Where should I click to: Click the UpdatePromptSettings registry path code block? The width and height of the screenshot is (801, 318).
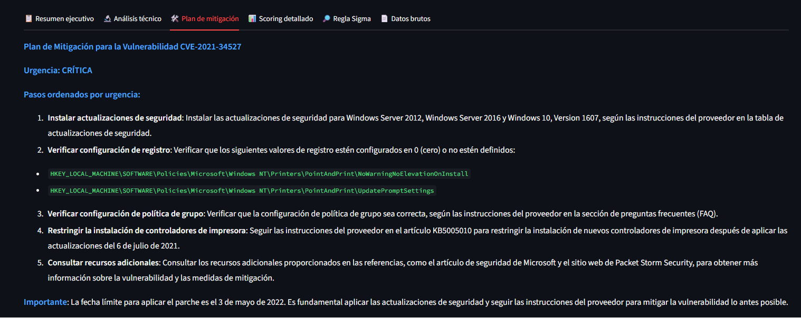tap(242, 191)
